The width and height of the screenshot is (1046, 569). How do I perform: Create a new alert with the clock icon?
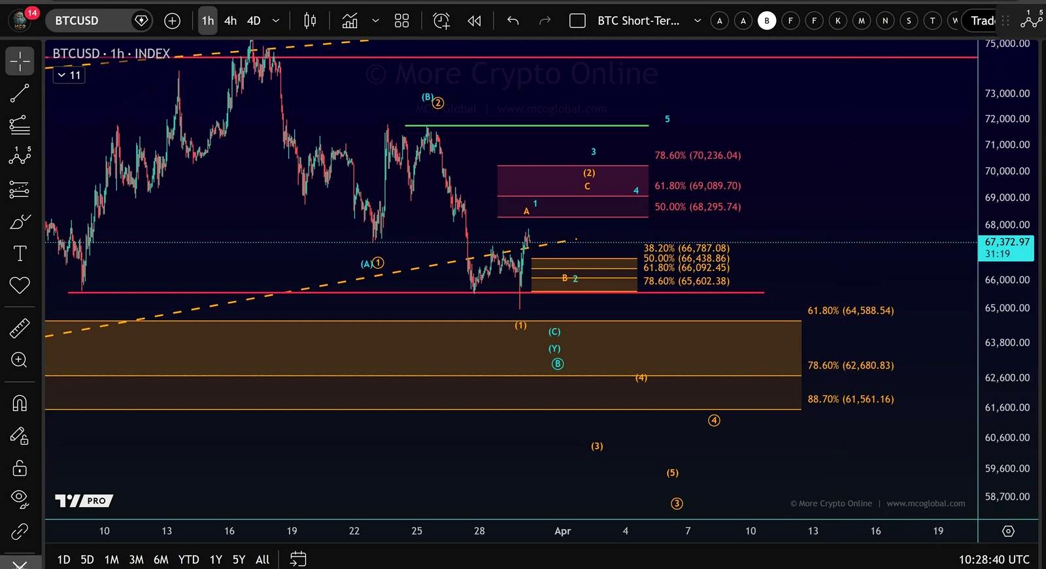[x=442, y=21]
